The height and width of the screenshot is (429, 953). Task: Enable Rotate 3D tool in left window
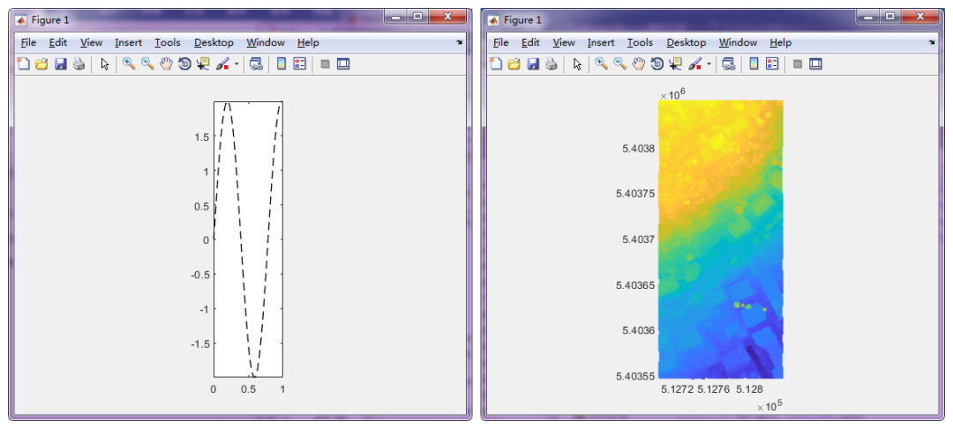tap(184, 63)
